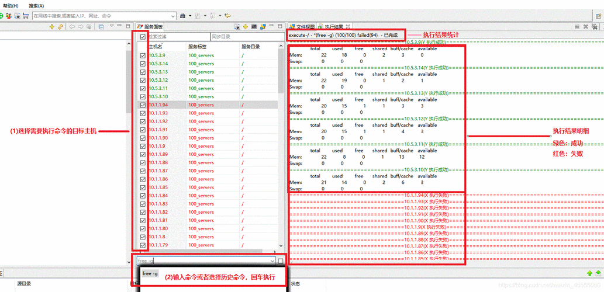The image size is (604, 292).
Task: Click the yellow back arrow toolbar icon
Action: pos(227,15)
